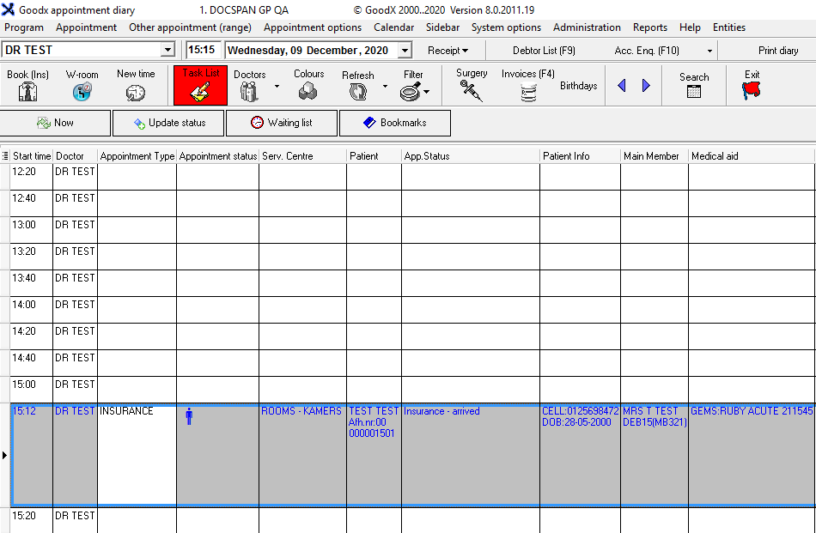816x533 pixels.
Task: Open the Surgery syringe icon
Action: pyautogui.click(x=472, y=91)
